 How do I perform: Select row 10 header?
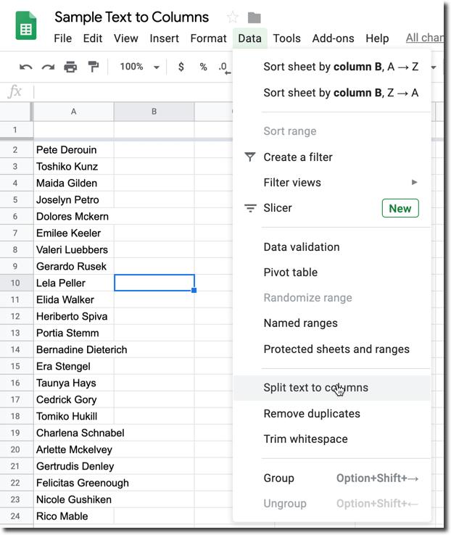point(16,283)
